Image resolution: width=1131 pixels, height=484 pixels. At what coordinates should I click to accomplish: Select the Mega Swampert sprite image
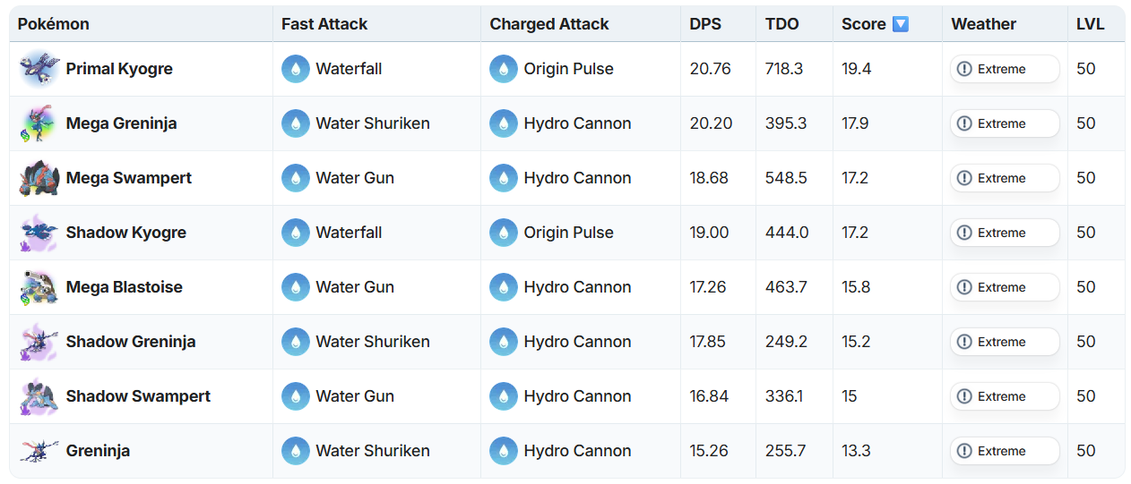(39, 178)
